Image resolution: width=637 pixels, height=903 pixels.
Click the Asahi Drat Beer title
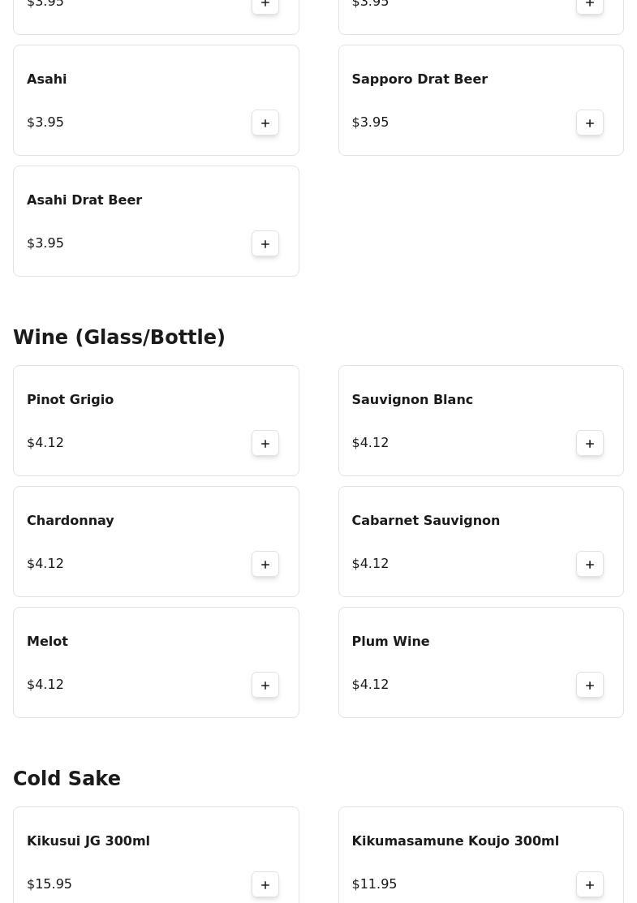point(84,200)
